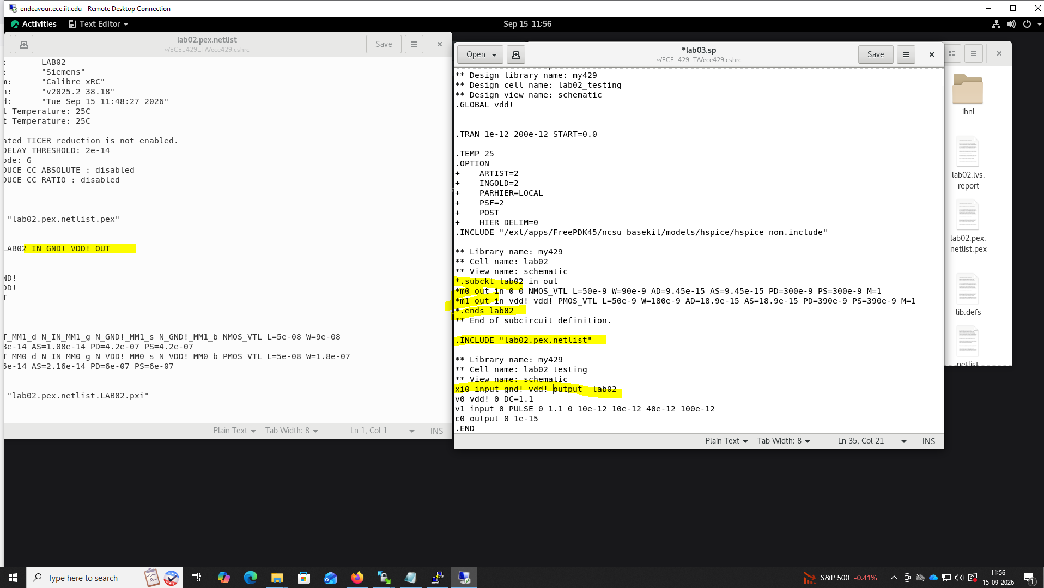Launch Copilot from the taskbar

pos(223,578)
